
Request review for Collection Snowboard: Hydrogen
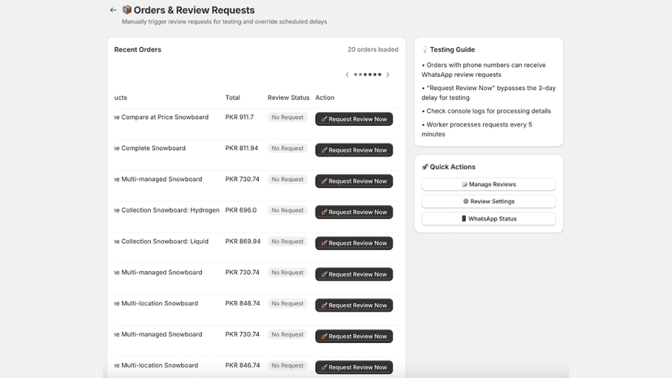pyautogui.click(x=354, y=213)
